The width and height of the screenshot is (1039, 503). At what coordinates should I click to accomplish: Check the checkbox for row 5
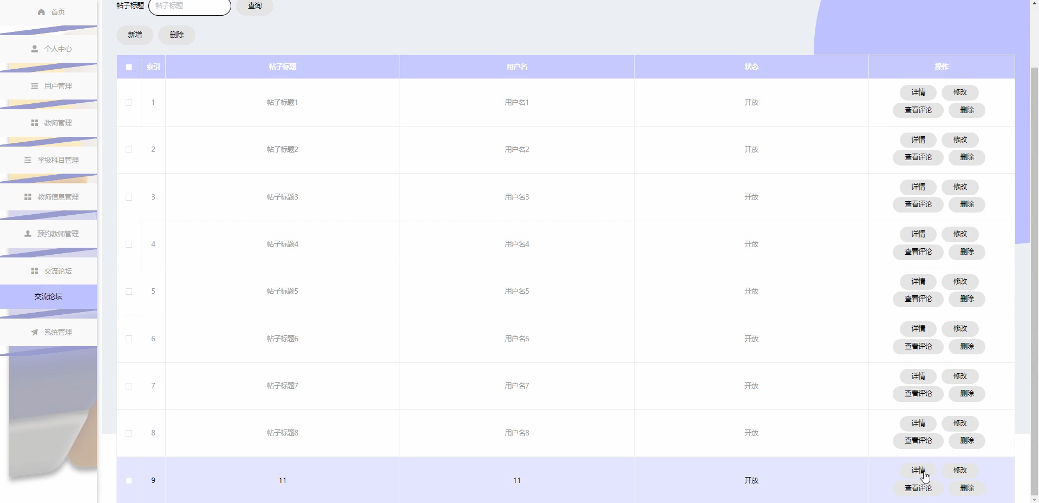click(x=129, y=292)
